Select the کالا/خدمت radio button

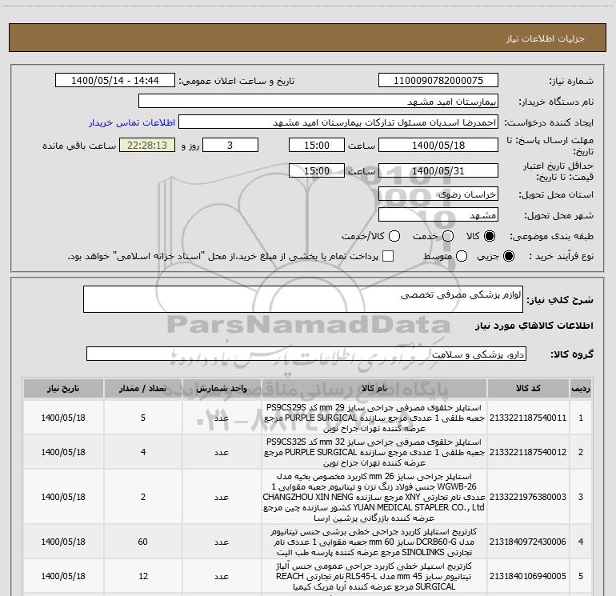(394, 236)
